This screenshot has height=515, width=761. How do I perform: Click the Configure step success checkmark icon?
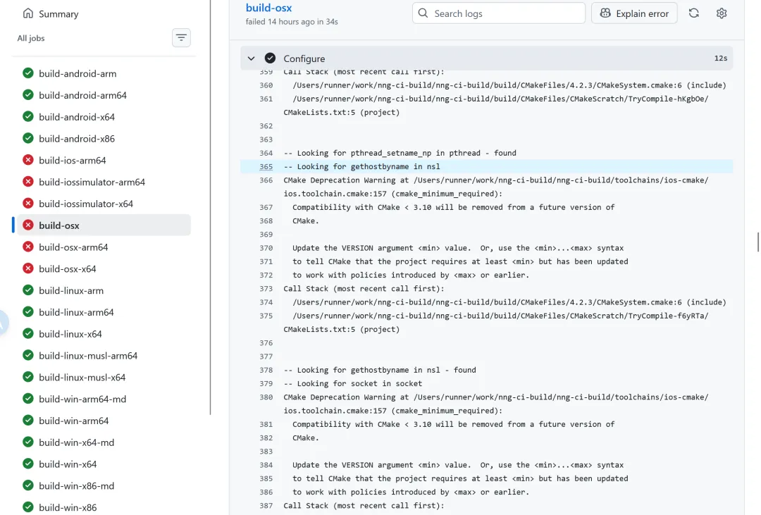270,58
